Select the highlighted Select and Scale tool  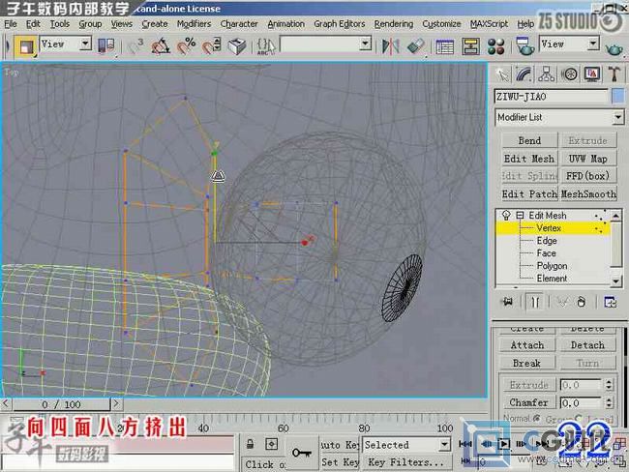pyautogui.click(x=26, y=46)
